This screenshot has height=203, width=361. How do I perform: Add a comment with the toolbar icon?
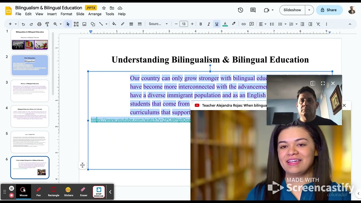pos(252,24)
